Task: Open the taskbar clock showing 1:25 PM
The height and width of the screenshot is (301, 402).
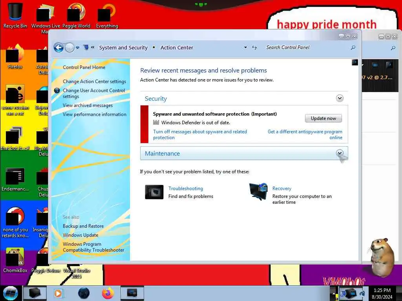Action: (x=382, y=293)
